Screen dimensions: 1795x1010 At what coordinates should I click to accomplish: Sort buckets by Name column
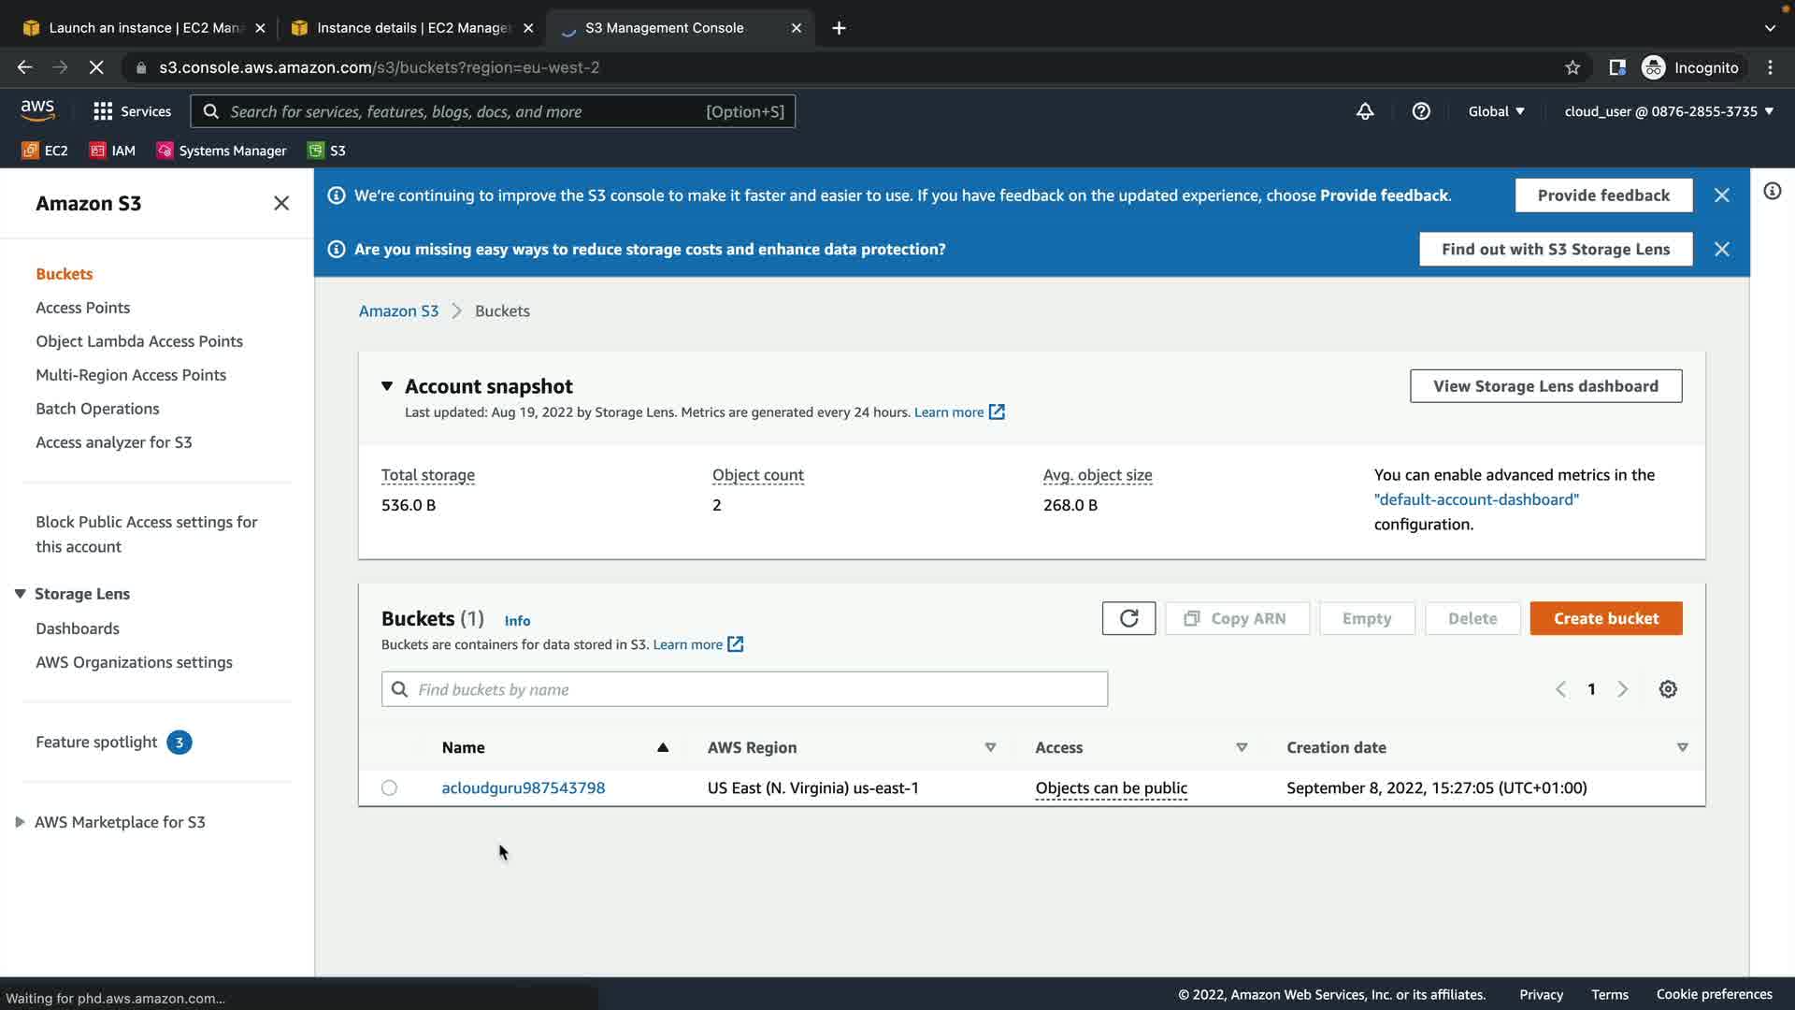coord(464,747)
